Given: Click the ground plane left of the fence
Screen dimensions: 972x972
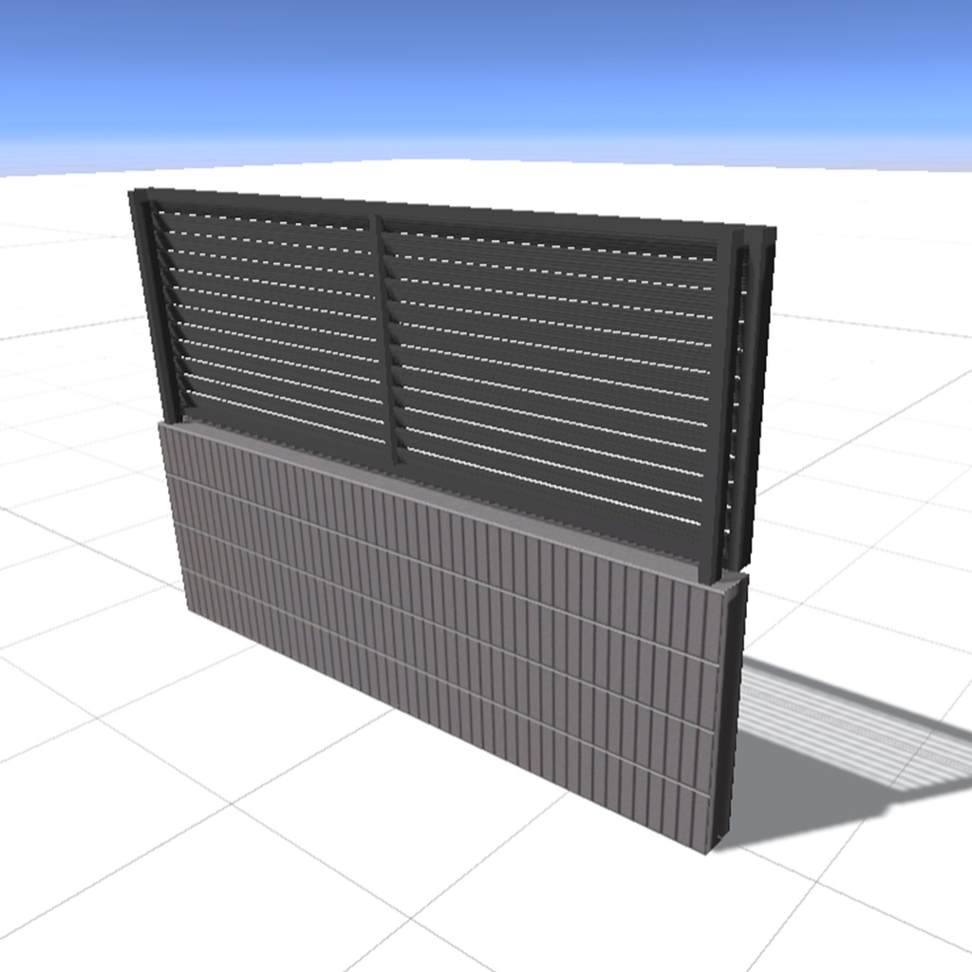Looking at the screenshot, I should [76, 570].
